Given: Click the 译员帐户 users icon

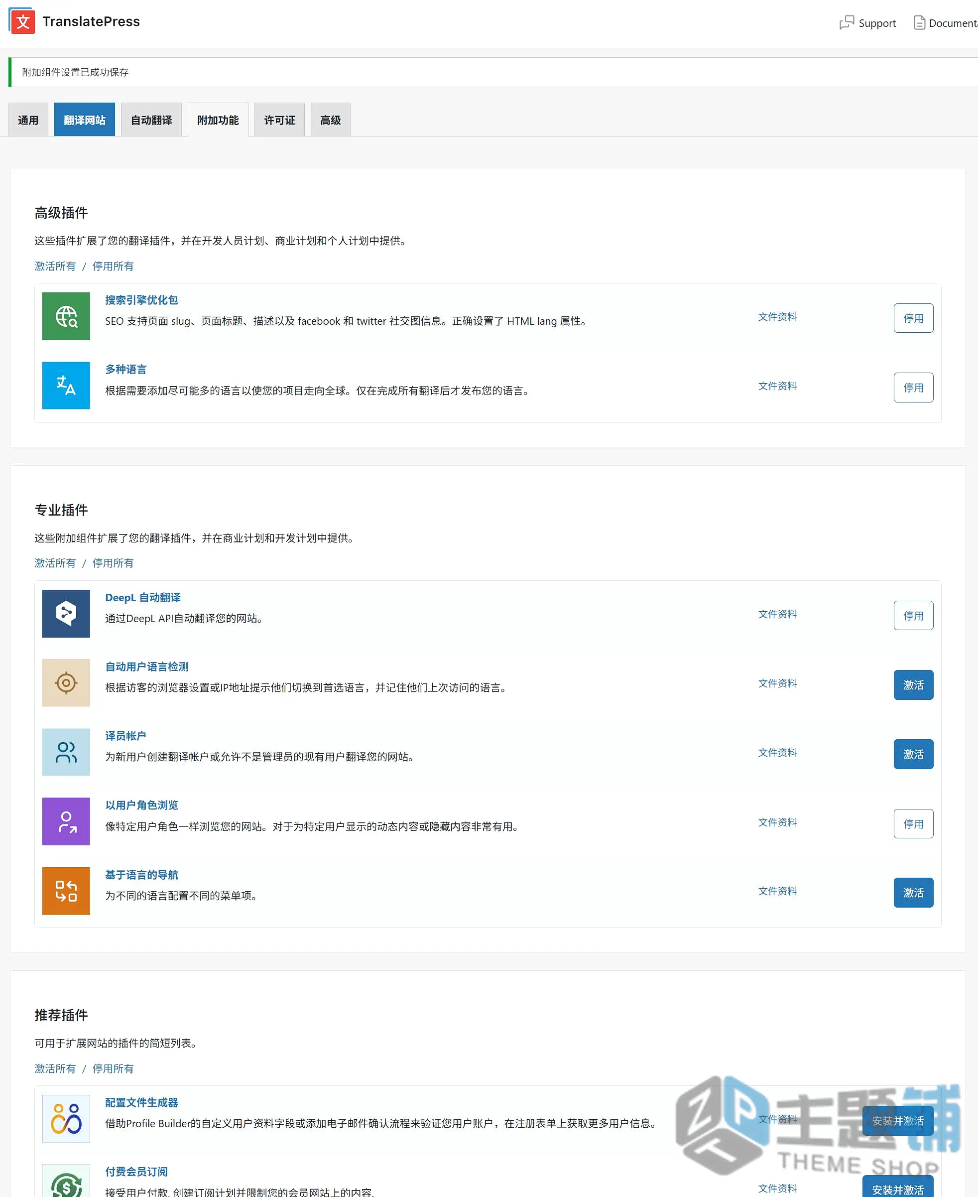Looking at the screenshot, I should 66,752.
